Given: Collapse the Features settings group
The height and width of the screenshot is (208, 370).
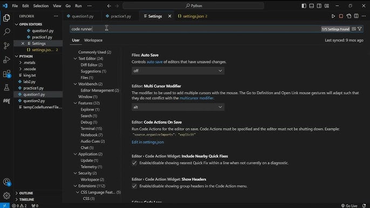Looking at the screenshot, I should (76, 103).
